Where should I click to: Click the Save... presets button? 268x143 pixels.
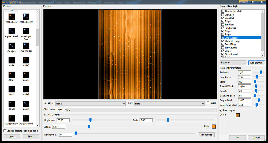coord(31,137)
